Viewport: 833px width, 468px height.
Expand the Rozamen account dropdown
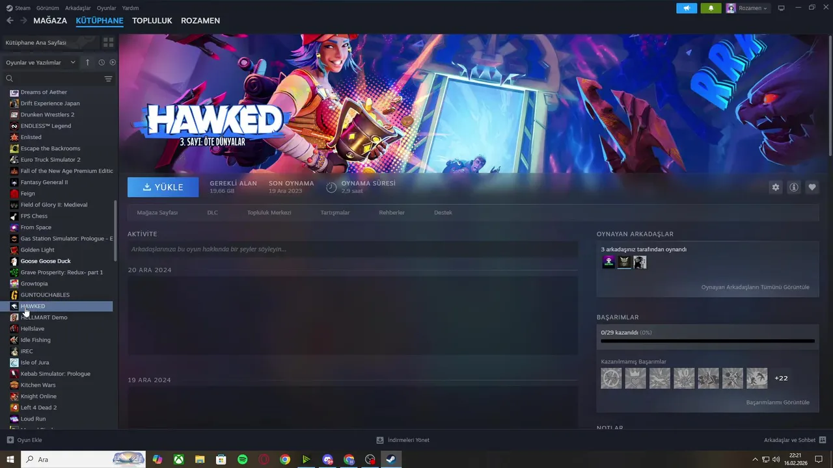[x=748, y=8]
